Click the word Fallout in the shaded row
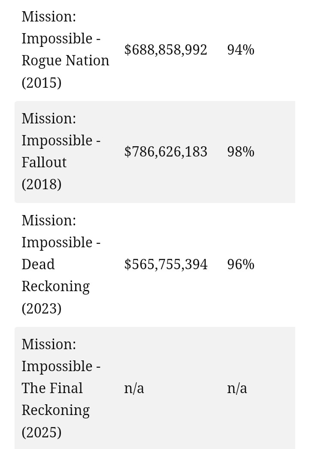The image size is (309, 449). pos(44,163)
